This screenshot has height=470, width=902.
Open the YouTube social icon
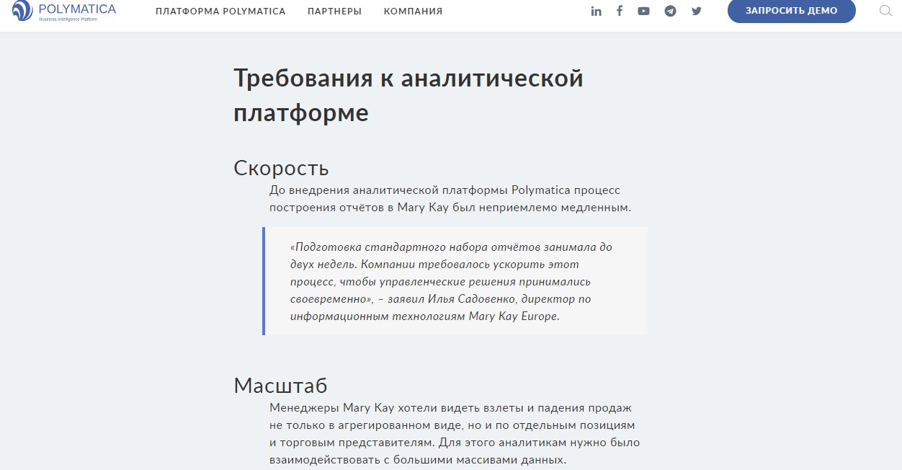pos(643,11)
